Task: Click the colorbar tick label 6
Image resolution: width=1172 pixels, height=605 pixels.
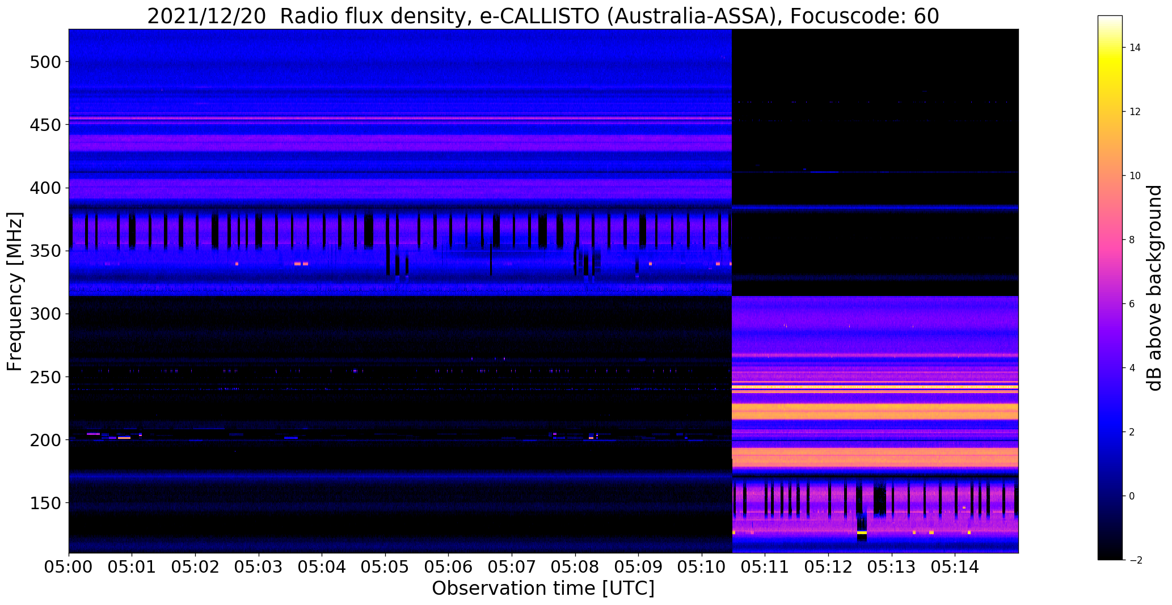Action: click(1132, 304)
